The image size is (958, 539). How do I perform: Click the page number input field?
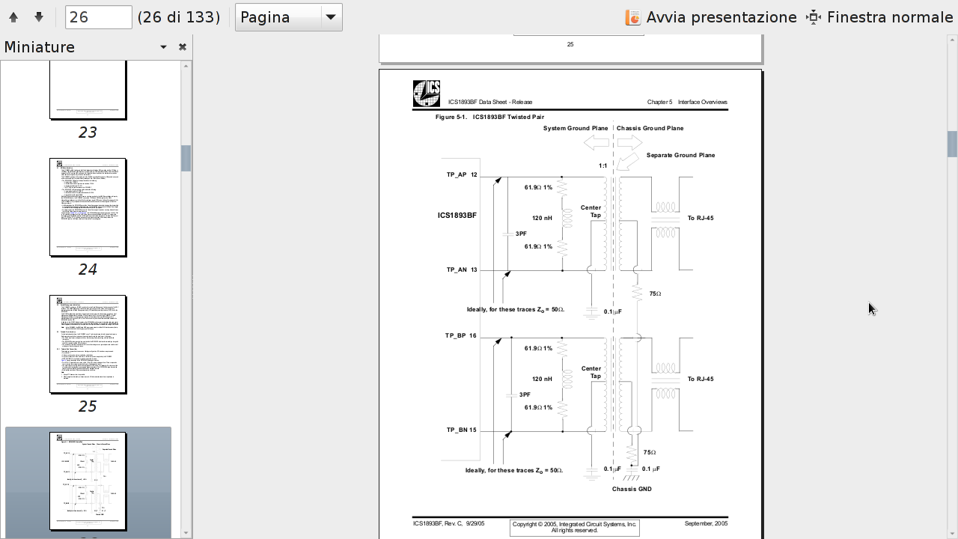98,17
